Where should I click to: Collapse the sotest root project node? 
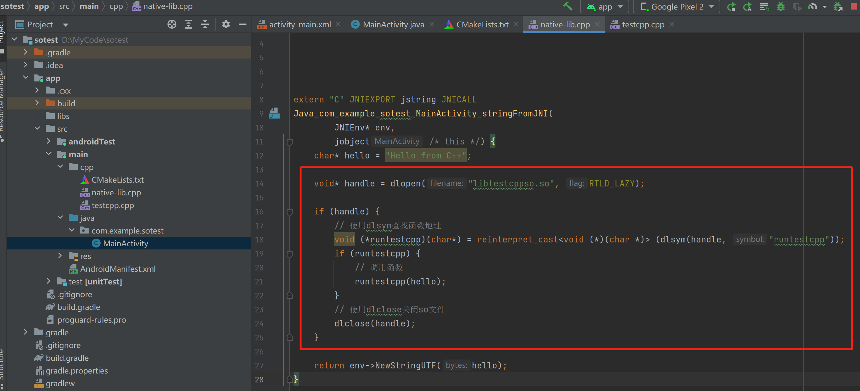(x=15, y=39)
